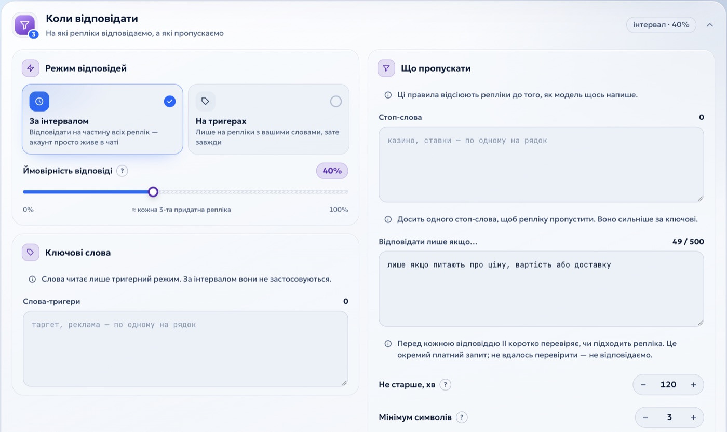This screenshot has height=432, width=727.
Task: Open the help icon next to 'Мінімум символів'
Action: pos(462,417)
